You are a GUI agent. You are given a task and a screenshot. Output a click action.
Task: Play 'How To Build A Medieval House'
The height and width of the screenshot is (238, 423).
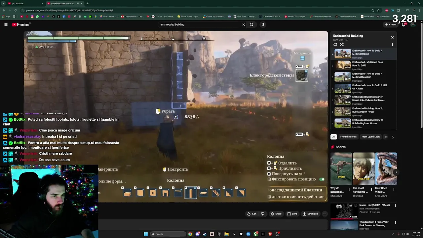tap(364, 54)
